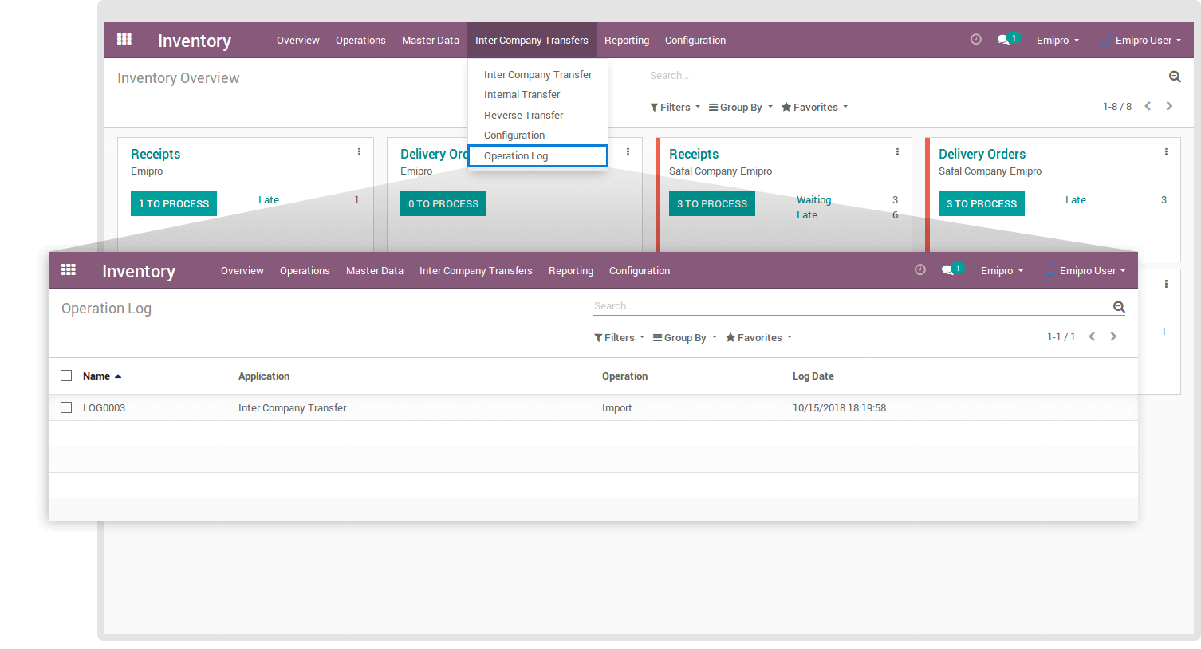Go to previous page arrow in Operation Log
Viewport: 1201px width, 649px height.
pyautogui.click(x=1092, y=336)
